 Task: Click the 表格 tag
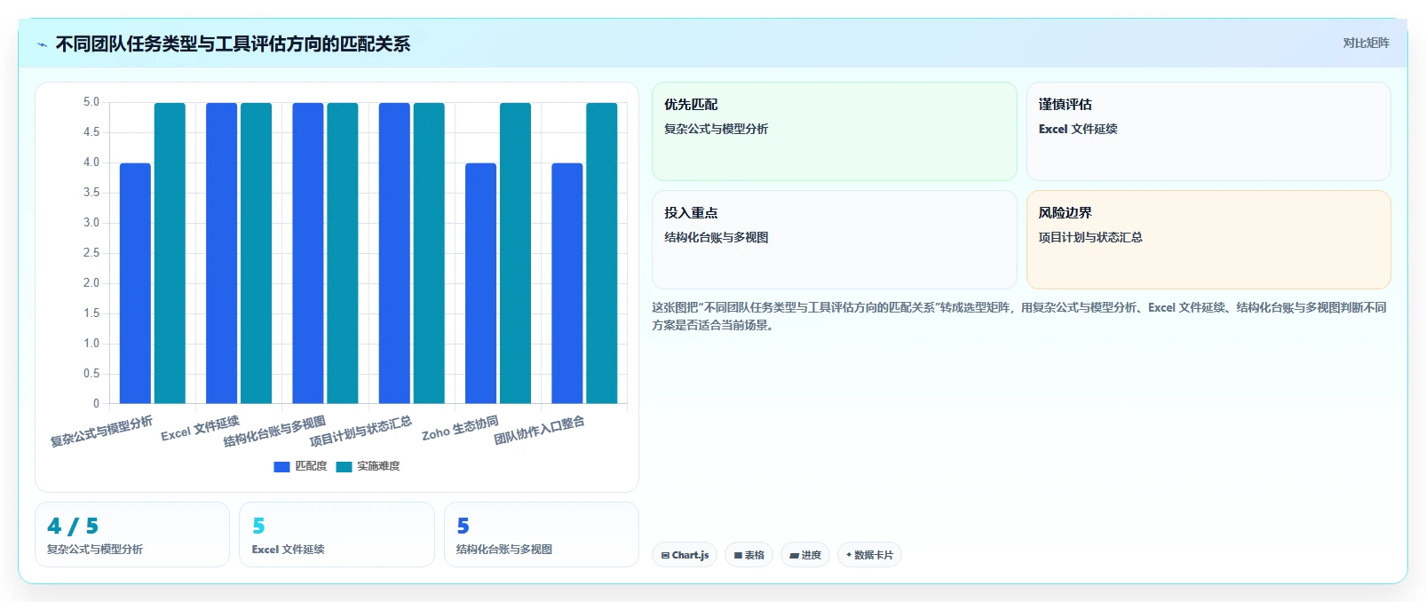coord(749,555)
